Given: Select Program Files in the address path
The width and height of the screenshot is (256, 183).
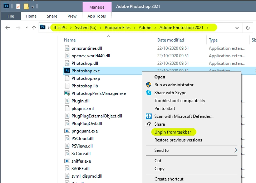Looking at the screenshot, I should [x=118, y=28].
